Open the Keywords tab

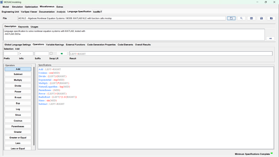pyautogui.click(x=23, y=26)
